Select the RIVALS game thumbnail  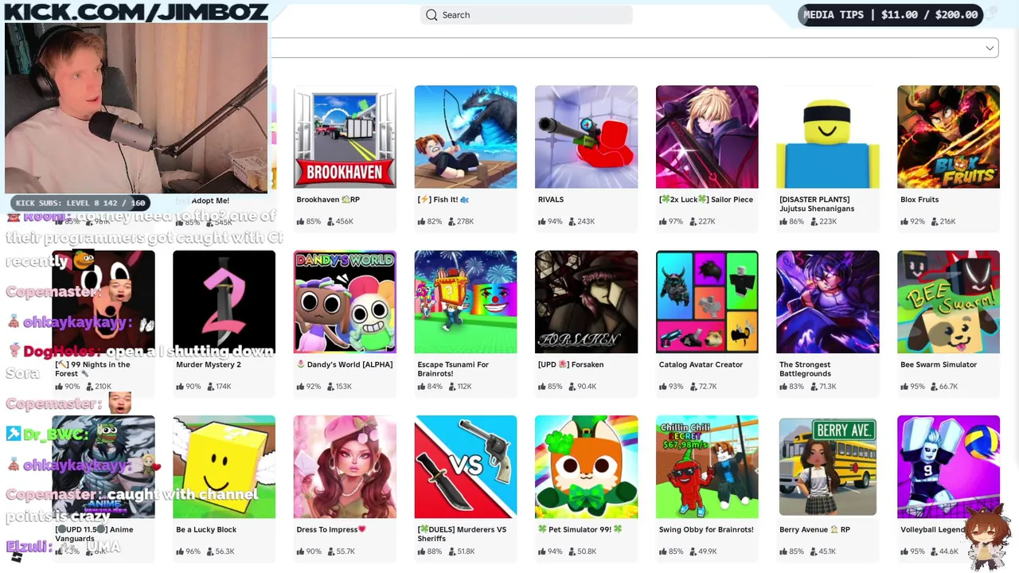[586, 137]
